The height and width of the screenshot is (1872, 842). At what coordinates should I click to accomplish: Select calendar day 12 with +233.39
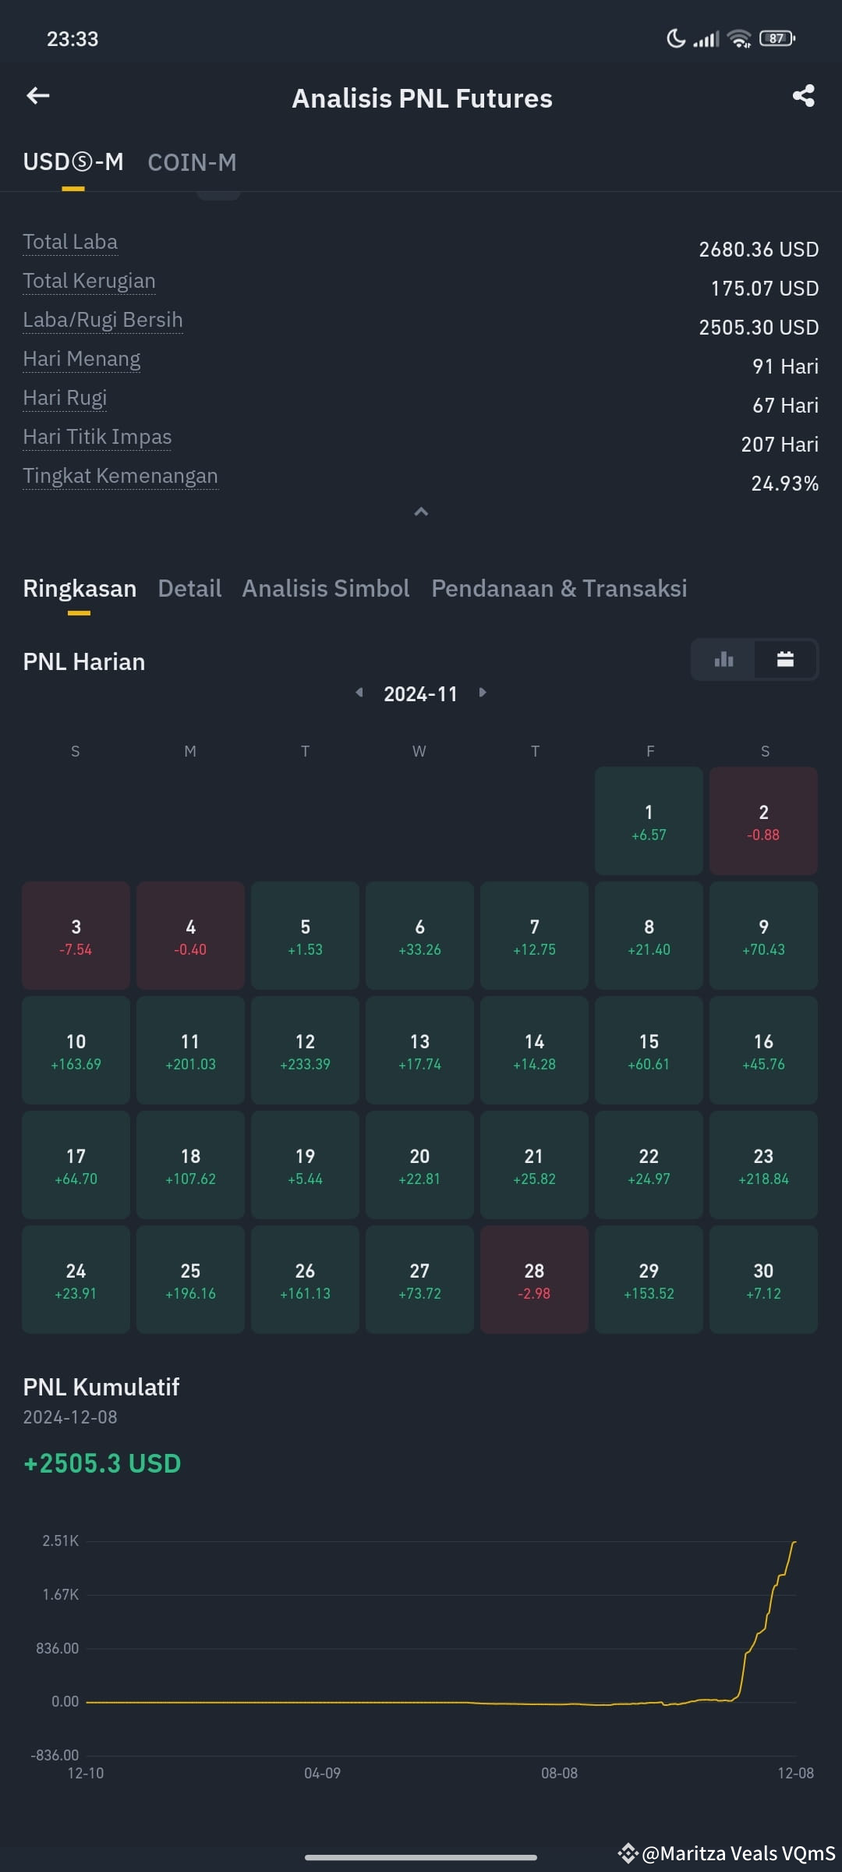(305, 1050)
